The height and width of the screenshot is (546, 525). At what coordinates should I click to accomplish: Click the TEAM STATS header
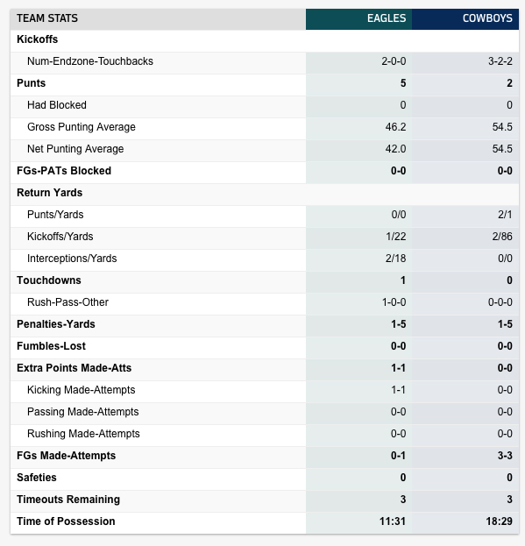47,18
